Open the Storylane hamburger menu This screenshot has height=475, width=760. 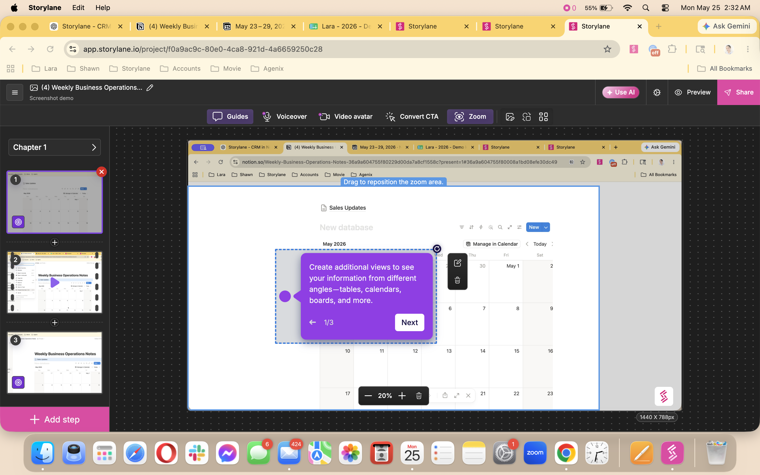pyautogui.click(x=15, y=92)
